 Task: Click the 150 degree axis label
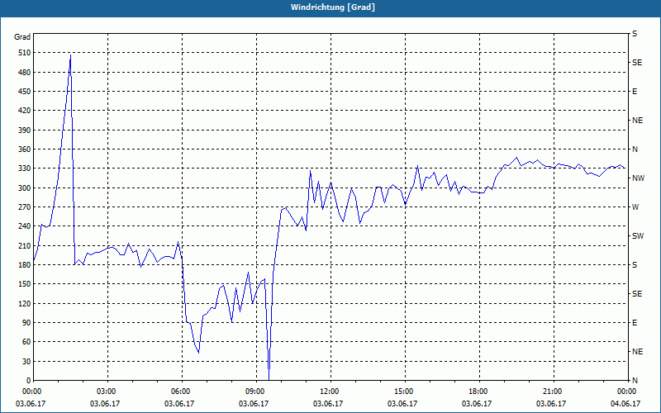click(25, 284)
